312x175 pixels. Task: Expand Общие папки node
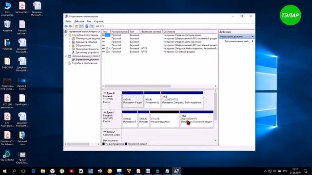point(70,45)
